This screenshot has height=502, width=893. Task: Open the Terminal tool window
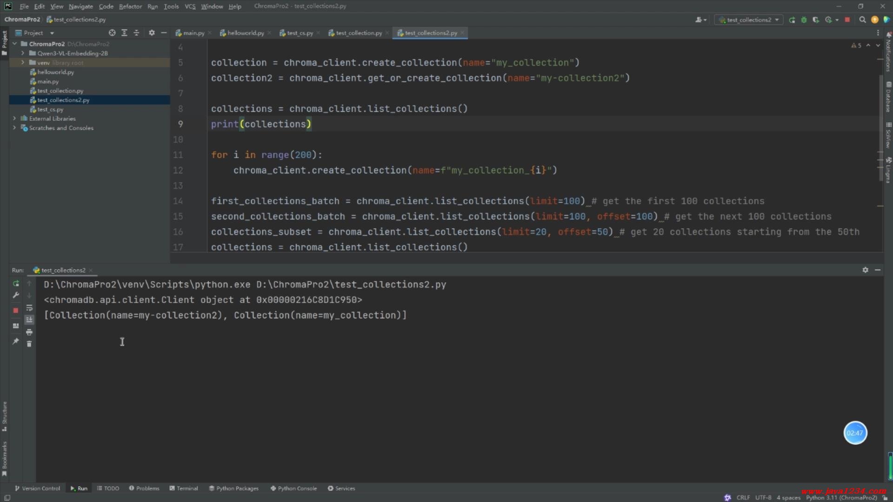click(184, 489)
